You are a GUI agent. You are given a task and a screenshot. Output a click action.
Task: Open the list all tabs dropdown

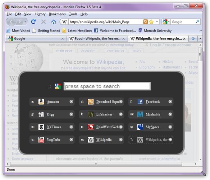click(x=200, y=39)
